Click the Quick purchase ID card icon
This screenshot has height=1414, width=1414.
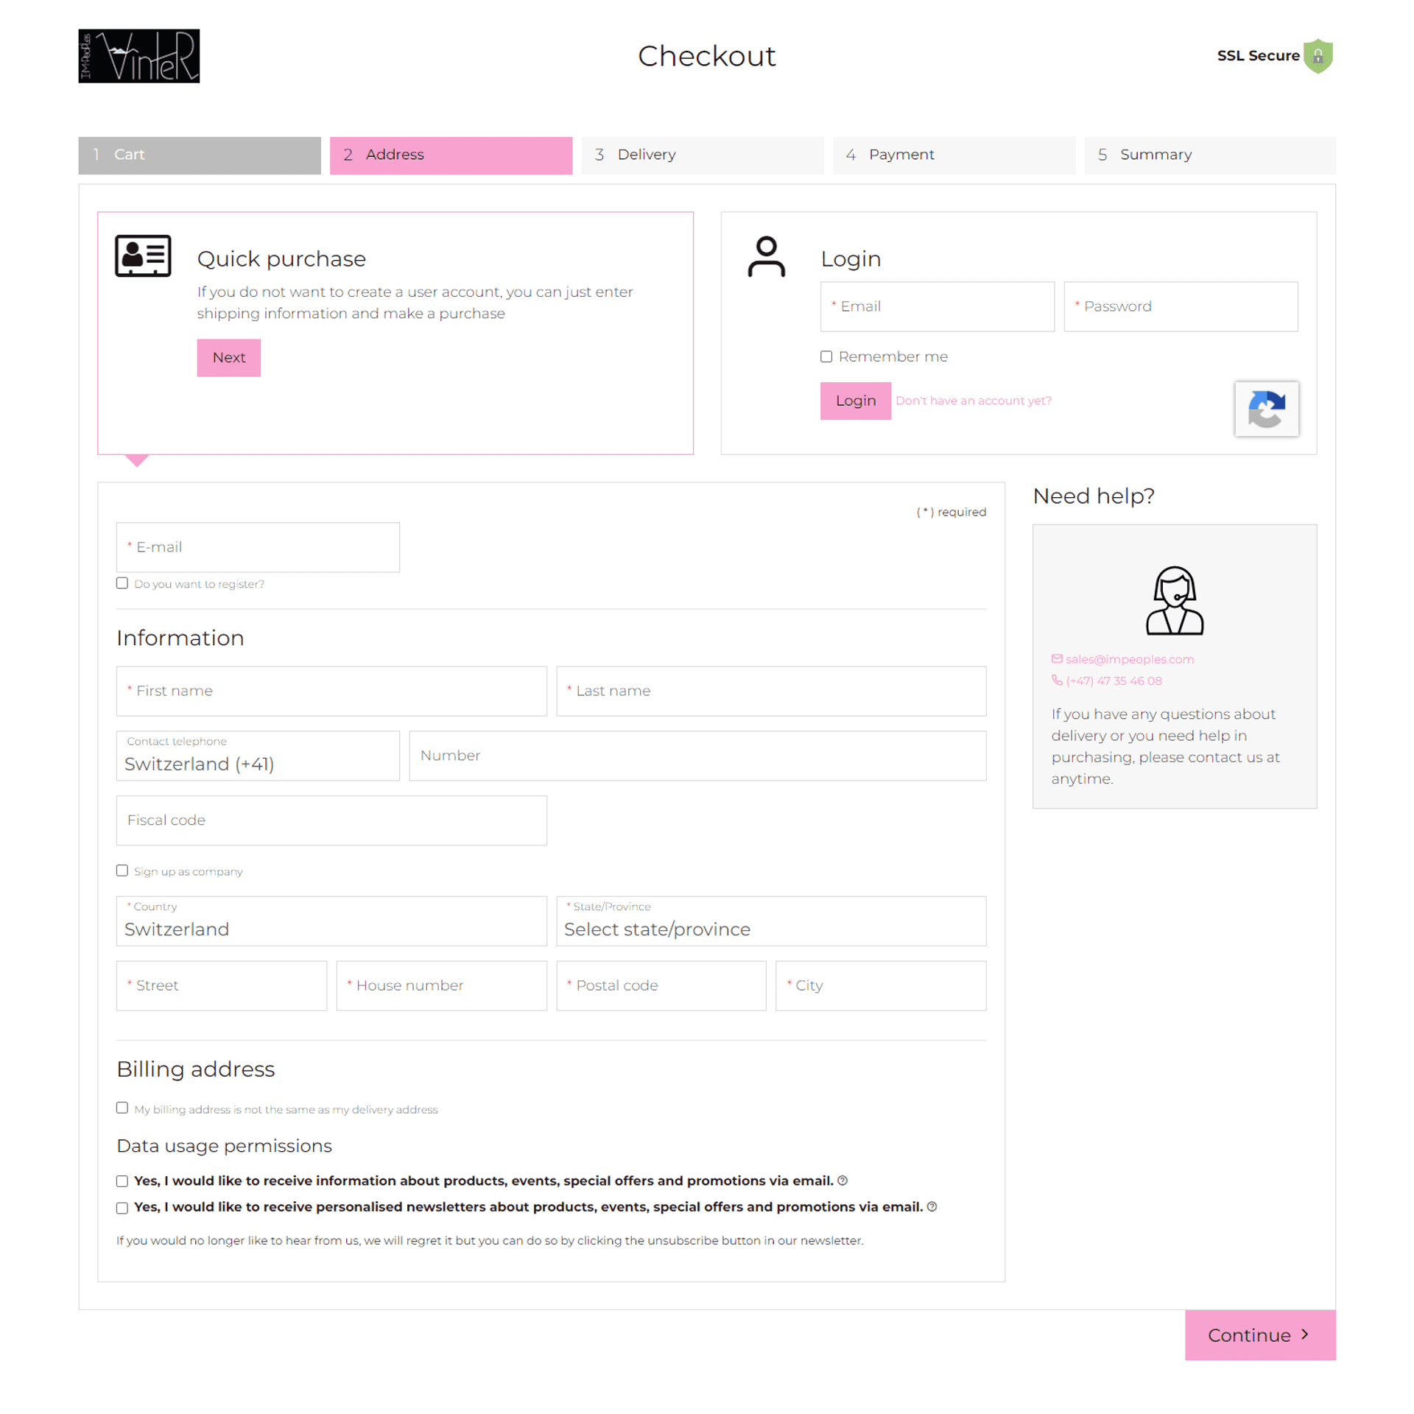coord(143,256)
